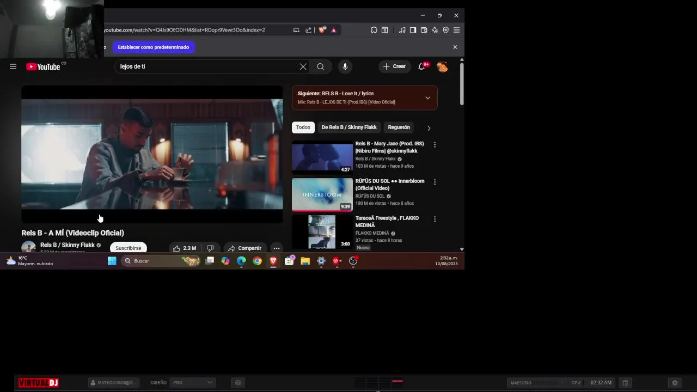
Task: Subscribe with the Suscribirse button
Action: pos(128,248)
